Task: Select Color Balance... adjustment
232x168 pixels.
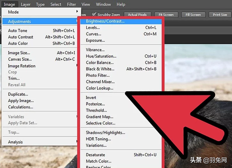Action: 121,63
